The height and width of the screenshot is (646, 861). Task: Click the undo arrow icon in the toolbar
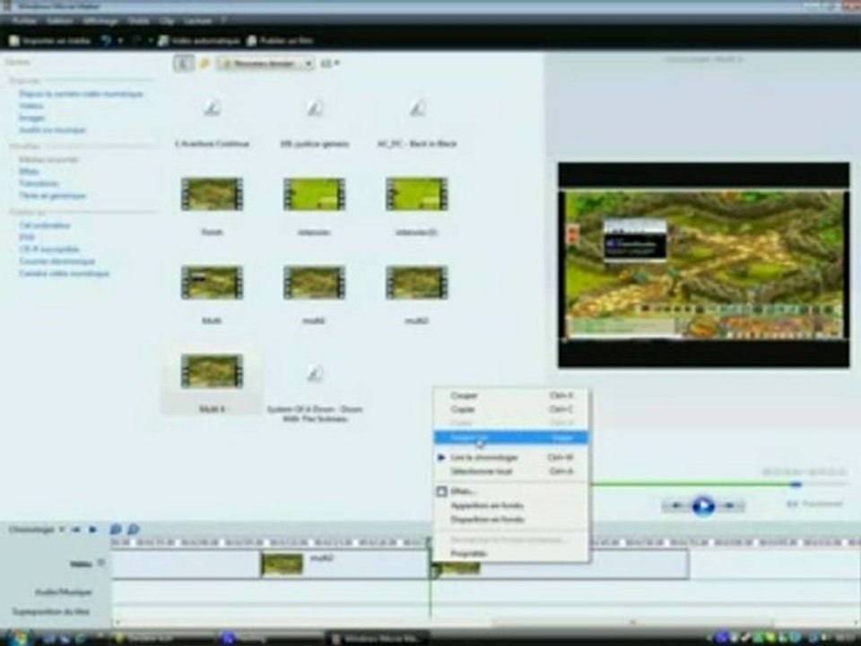tap(106, 40)
